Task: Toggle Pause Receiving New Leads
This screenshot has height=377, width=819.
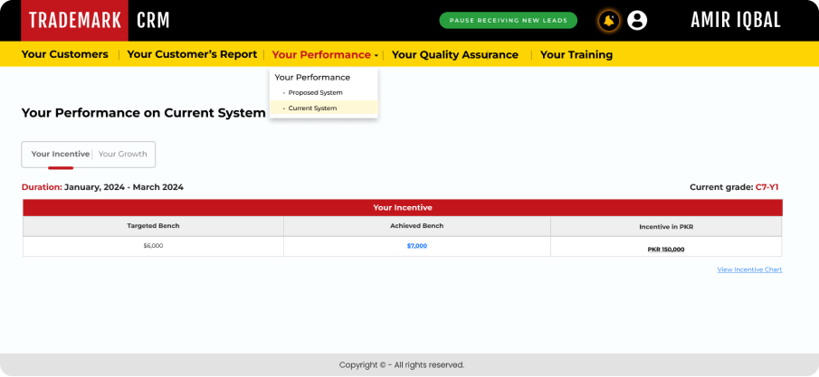Action: 508,20
